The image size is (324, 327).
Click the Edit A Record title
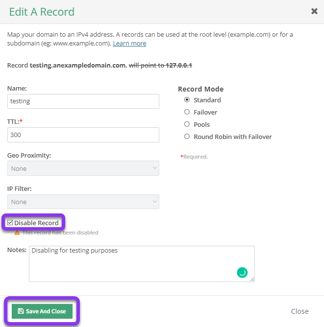coord(42,12)
